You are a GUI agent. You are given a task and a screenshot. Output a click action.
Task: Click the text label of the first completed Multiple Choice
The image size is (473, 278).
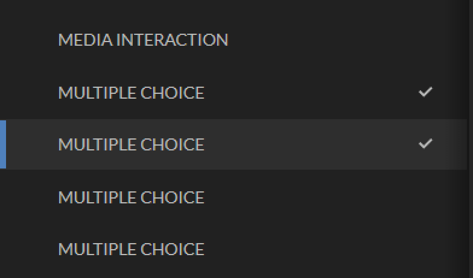[131, 93]
